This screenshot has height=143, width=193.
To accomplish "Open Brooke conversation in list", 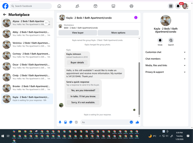I will [27, 88].
